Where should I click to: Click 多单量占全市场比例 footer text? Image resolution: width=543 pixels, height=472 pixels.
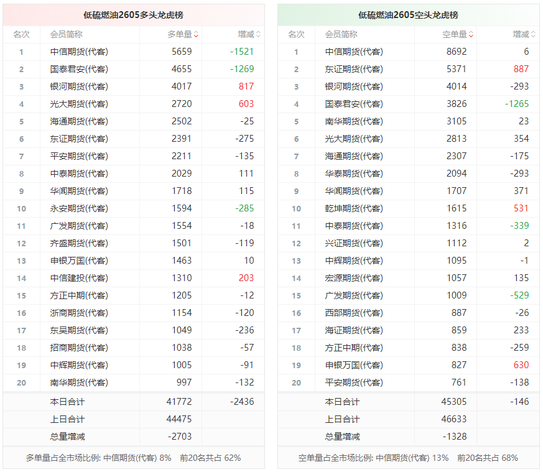click(x=133, y=458)
